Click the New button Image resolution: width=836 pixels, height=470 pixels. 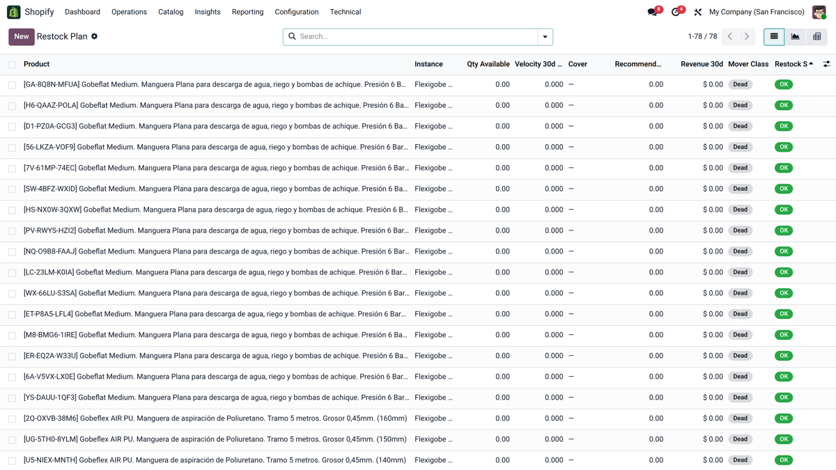pyautogui.click(x=22, y=36)
